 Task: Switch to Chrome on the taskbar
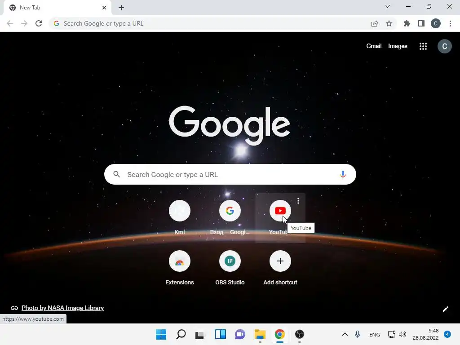click(x=279, y=334)
